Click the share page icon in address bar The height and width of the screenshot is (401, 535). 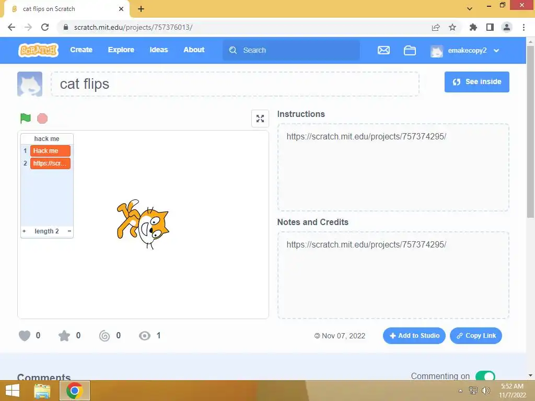point(436,27)
